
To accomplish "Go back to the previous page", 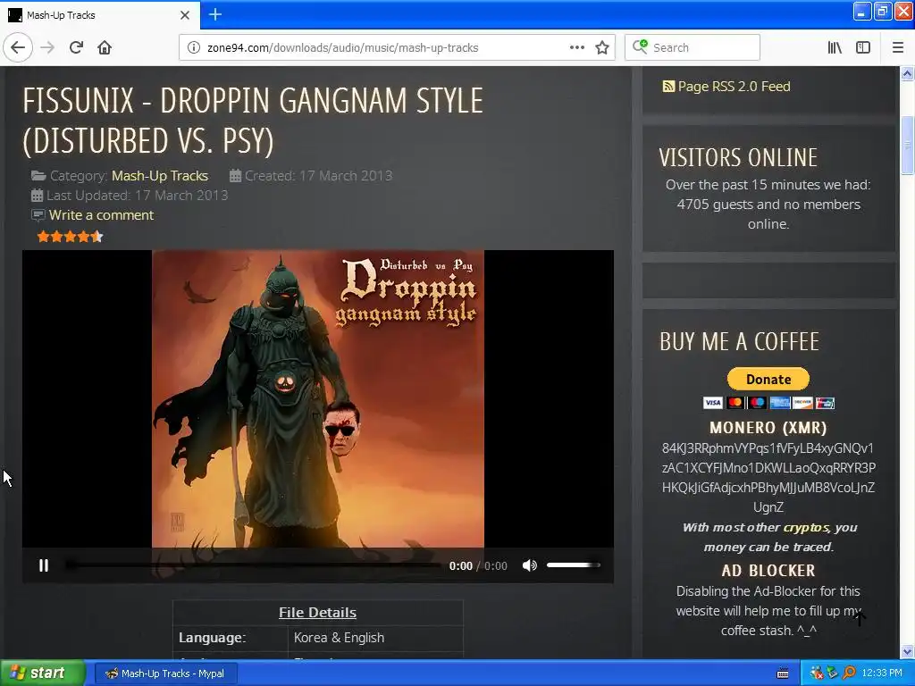I will coord(18,47).
